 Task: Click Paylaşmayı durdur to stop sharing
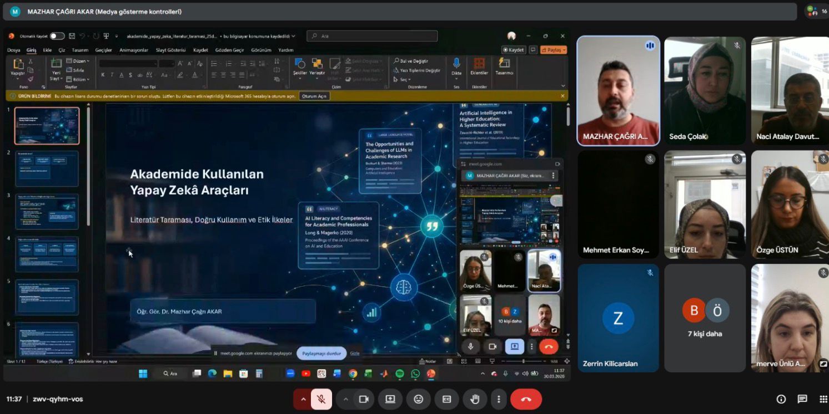321,353
